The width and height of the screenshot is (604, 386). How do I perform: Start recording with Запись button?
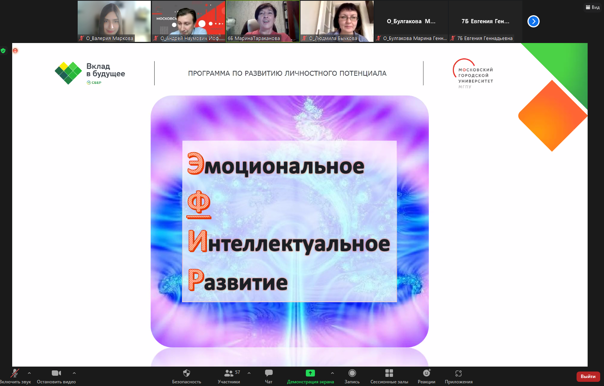(x=352, y=376)
